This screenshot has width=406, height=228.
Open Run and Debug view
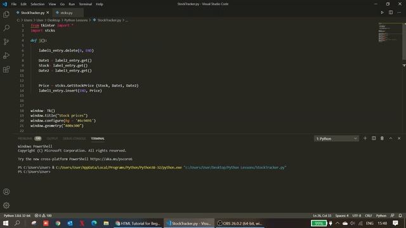(x=6, y=55)
